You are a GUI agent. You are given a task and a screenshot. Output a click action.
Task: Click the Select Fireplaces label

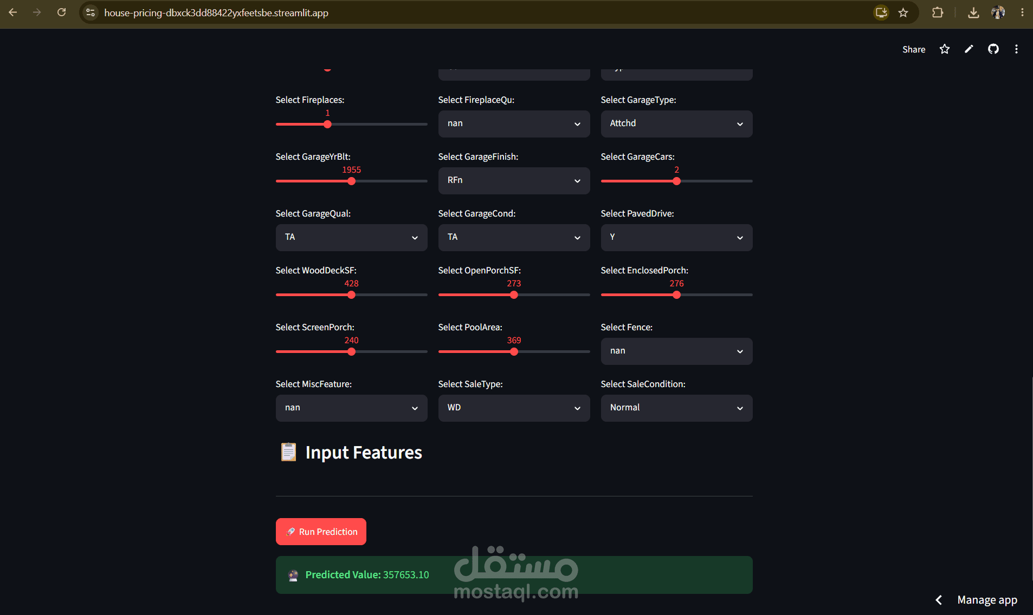(x=310, y=100)
